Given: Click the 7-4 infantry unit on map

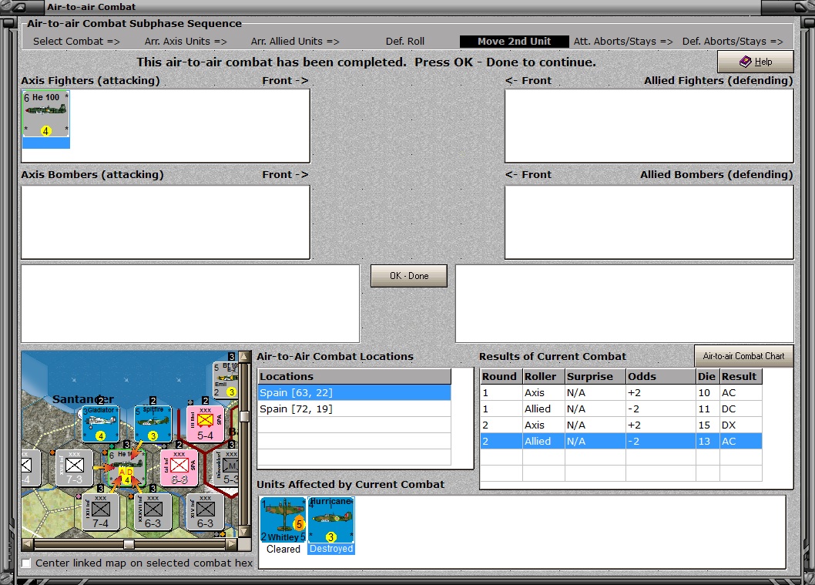Looking at the screenshot, I should (x=101, y=512).
